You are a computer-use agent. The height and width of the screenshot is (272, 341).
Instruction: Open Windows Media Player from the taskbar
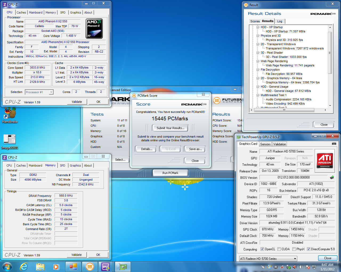pyautogui.click(x=56, y=267)
